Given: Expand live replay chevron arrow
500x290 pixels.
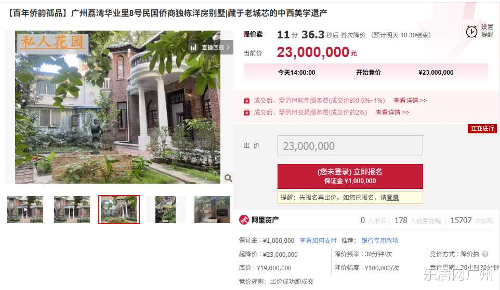Looking at the screenshot, I should pyautogui.click(x=228, y=47).
